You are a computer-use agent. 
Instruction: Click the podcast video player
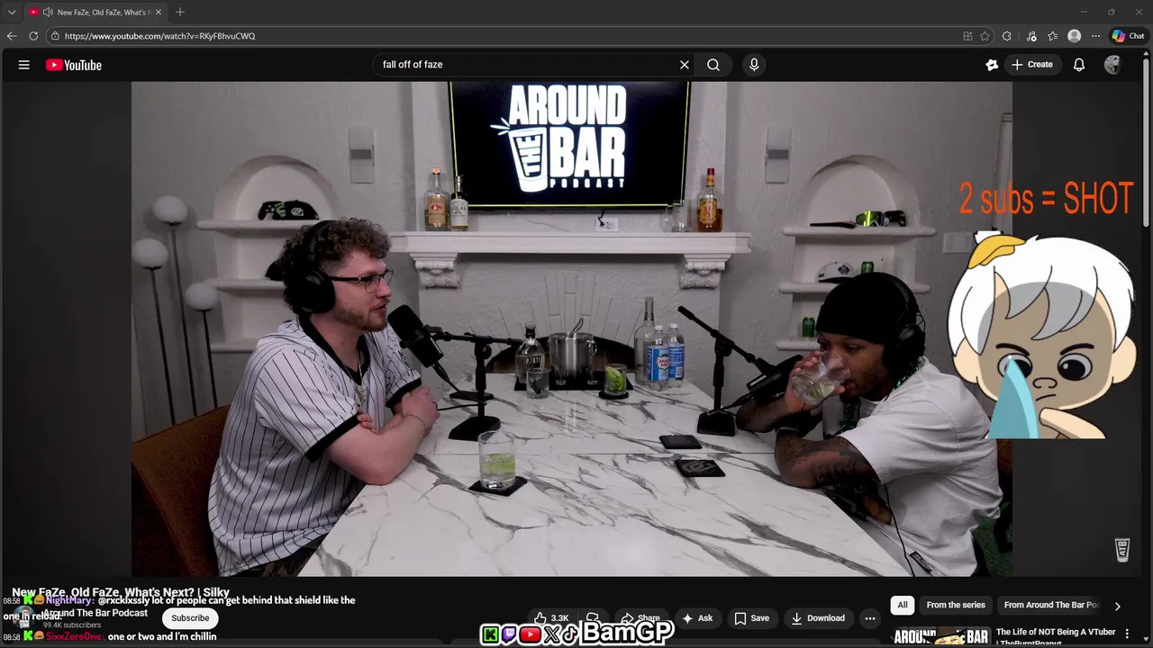pos(572,328)
